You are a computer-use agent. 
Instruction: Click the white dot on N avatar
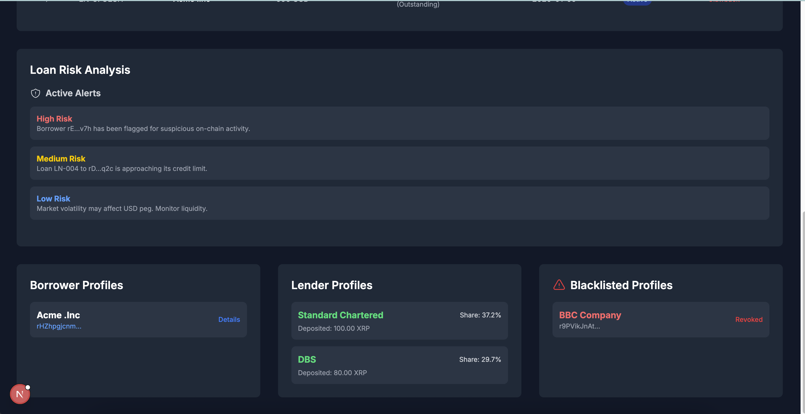point(28,387)
